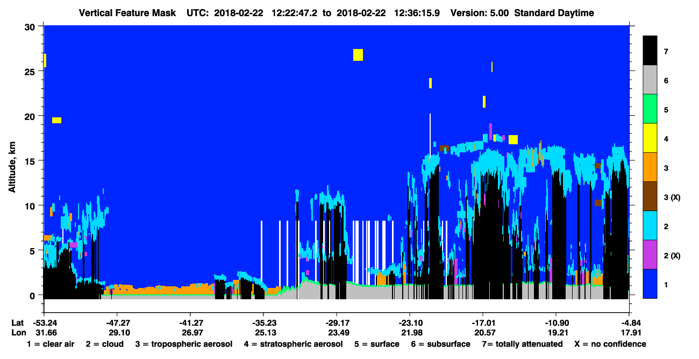Click the gray subsurface legend swatch
Viewport: 699px width, 359px height.
point(650,80)
